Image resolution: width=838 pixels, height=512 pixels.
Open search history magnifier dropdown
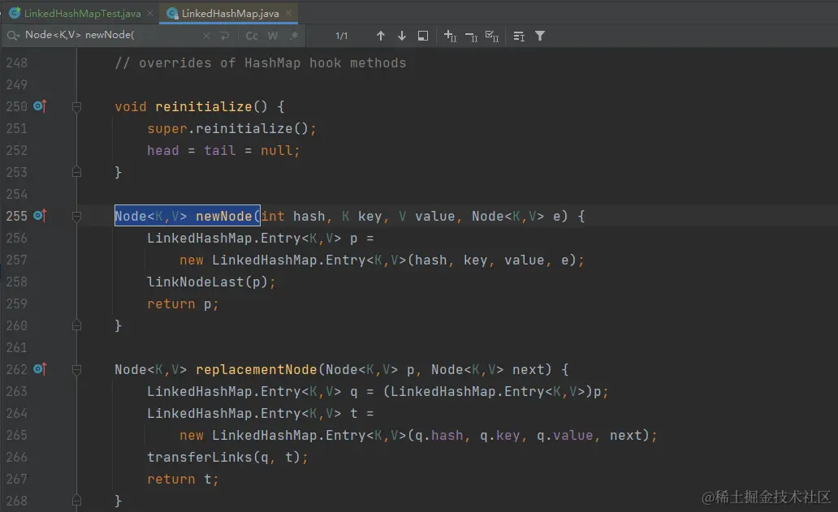click(13, 35)
